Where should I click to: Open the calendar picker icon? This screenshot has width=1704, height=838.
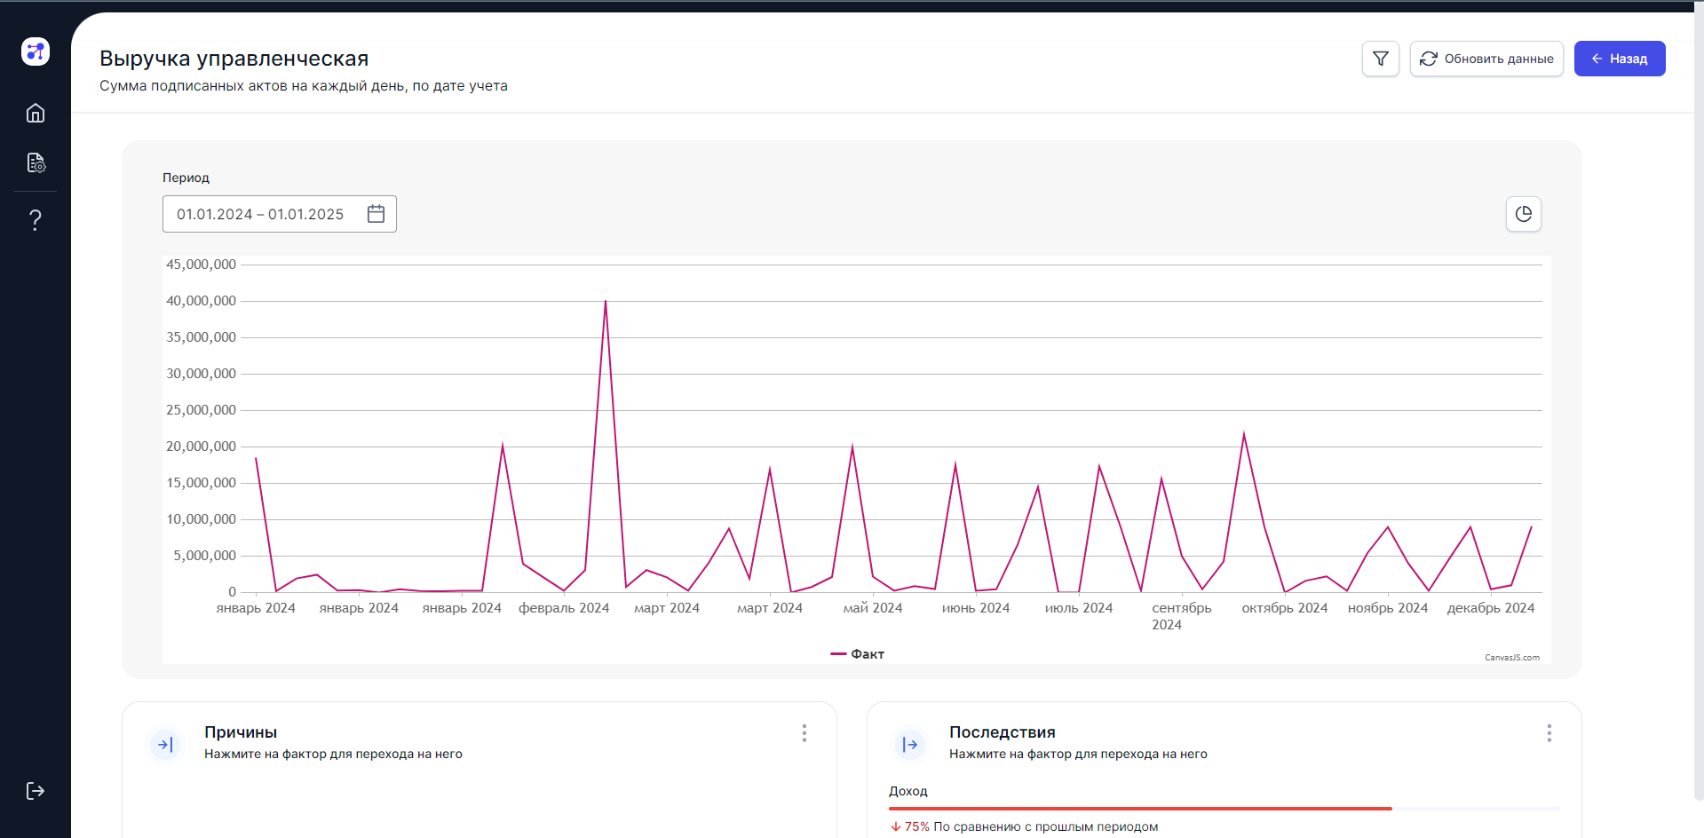pyautogui.click(x=376, y=214)
